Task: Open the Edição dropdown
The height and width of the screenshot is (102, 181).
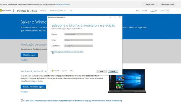Action: (79, 40)
